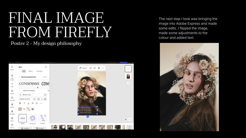Switch to the Edit tab
246x138 pixels.
click(x=24, y=71)
